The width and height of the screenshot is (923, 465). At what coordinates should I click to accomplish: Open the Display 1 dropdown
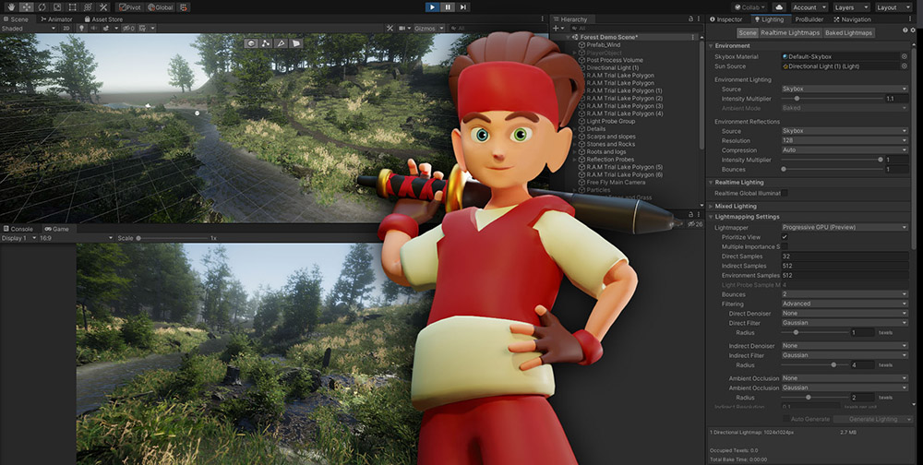tap(18, 238)
